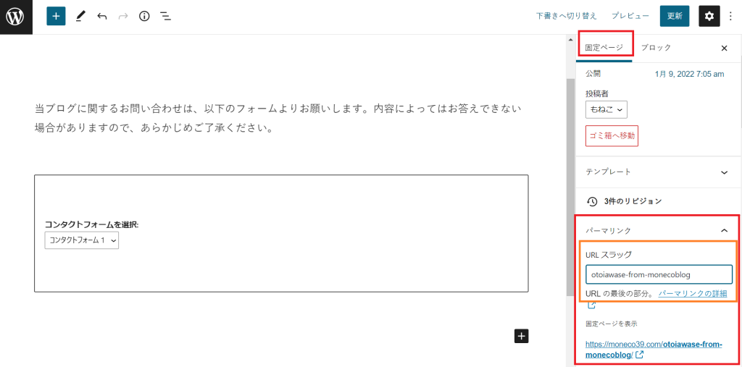Switch to the ブロック tab
The height and width of the screenshot is (367, 742).
click(x=656, y=48)
